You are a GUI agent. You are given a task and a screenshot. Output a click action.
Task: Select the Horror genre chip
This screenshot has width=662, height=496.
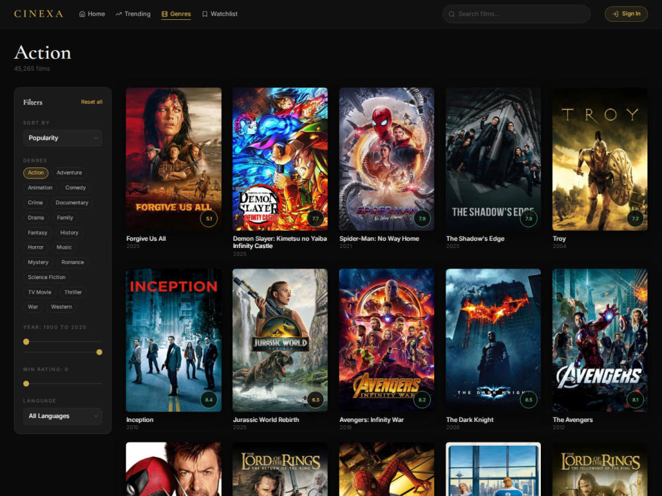coord(36,247)
